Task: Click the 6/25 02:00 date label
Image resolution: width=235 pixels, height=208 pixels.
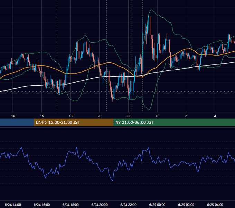Action: [186, 205]
